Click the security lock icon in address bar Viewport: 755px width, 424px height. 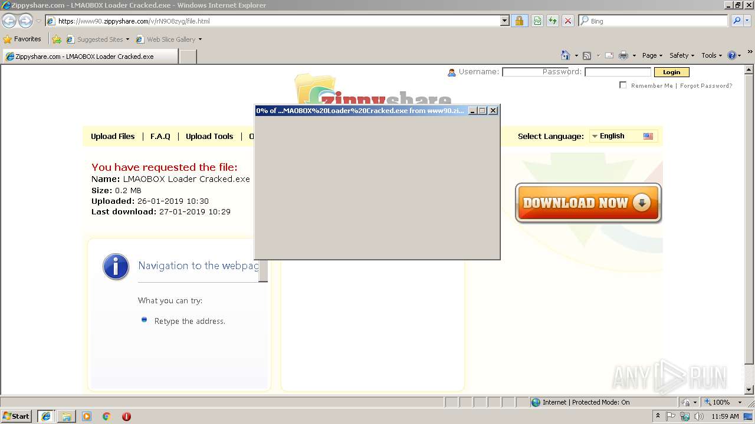519,21
